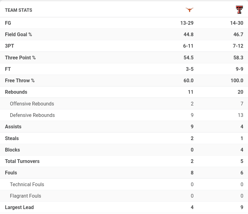Screen dimensions: 248x214
Task: Select the Largest Lead row label
Action: (x=19, y=207)
